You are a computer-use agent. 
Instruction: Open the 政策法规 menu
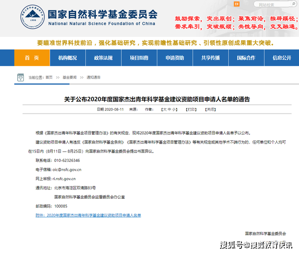[103, 58]
